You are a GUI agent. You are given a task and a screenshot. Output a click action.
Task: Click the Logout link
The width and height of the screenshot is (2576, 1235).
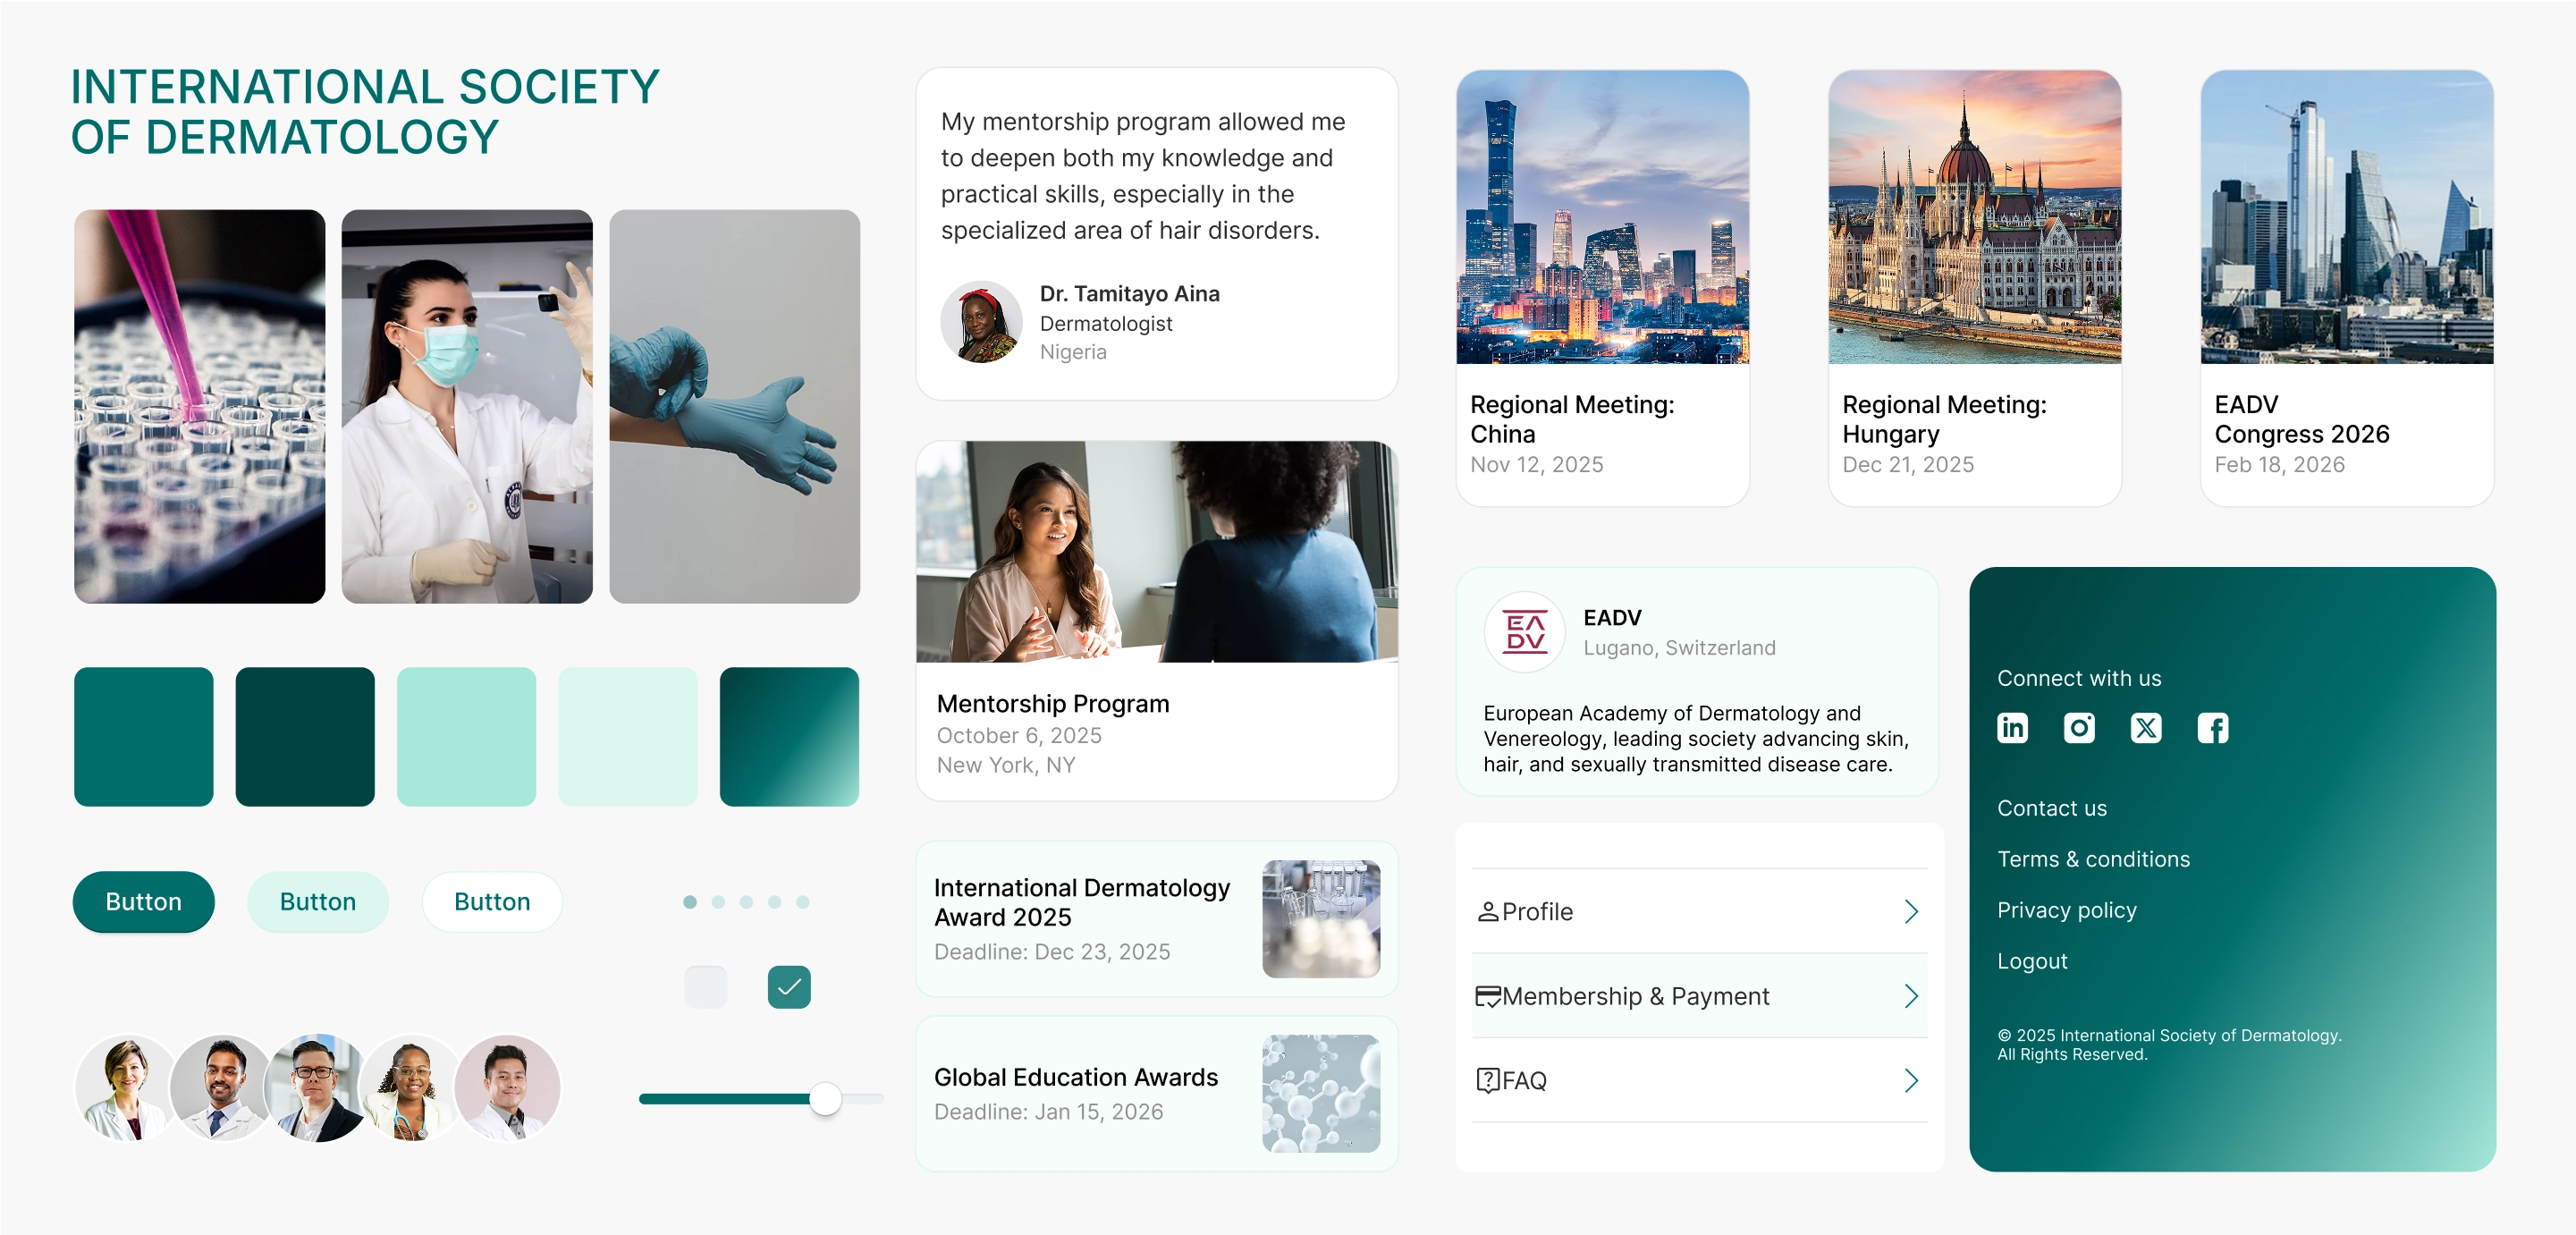click(x=2032, y=961)
